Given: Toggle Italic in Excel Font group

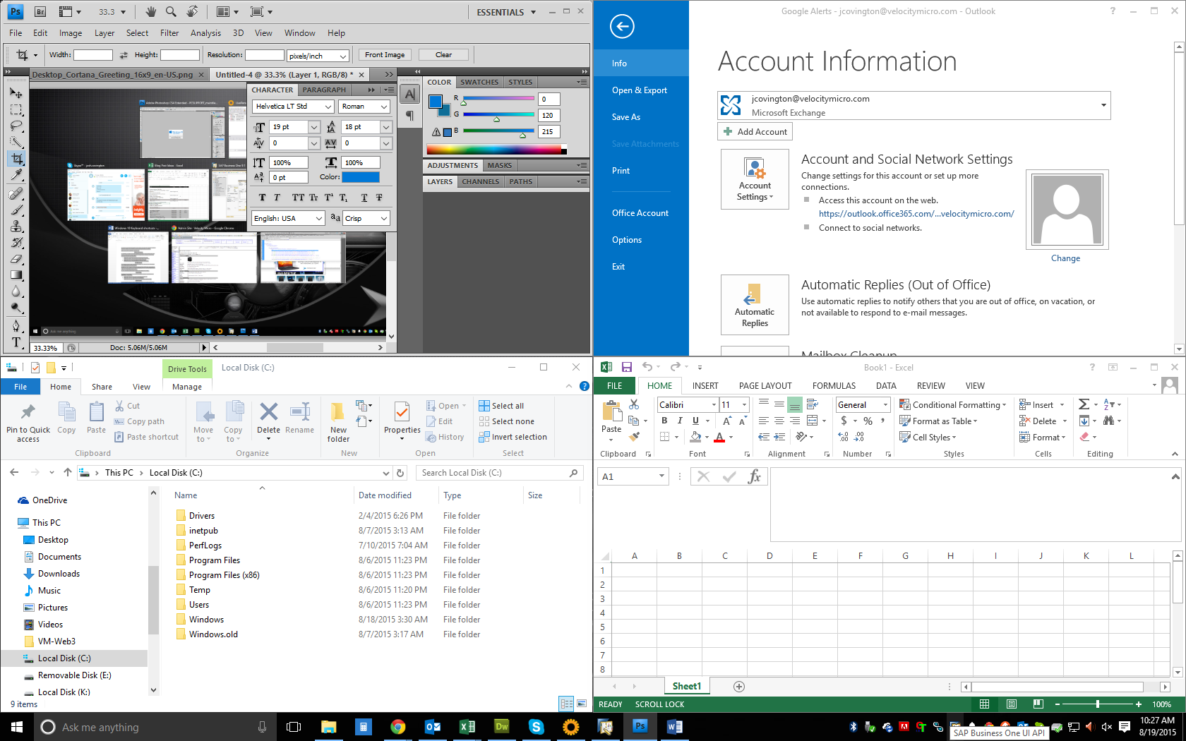Looking at the screenshot, I should 680,421.
